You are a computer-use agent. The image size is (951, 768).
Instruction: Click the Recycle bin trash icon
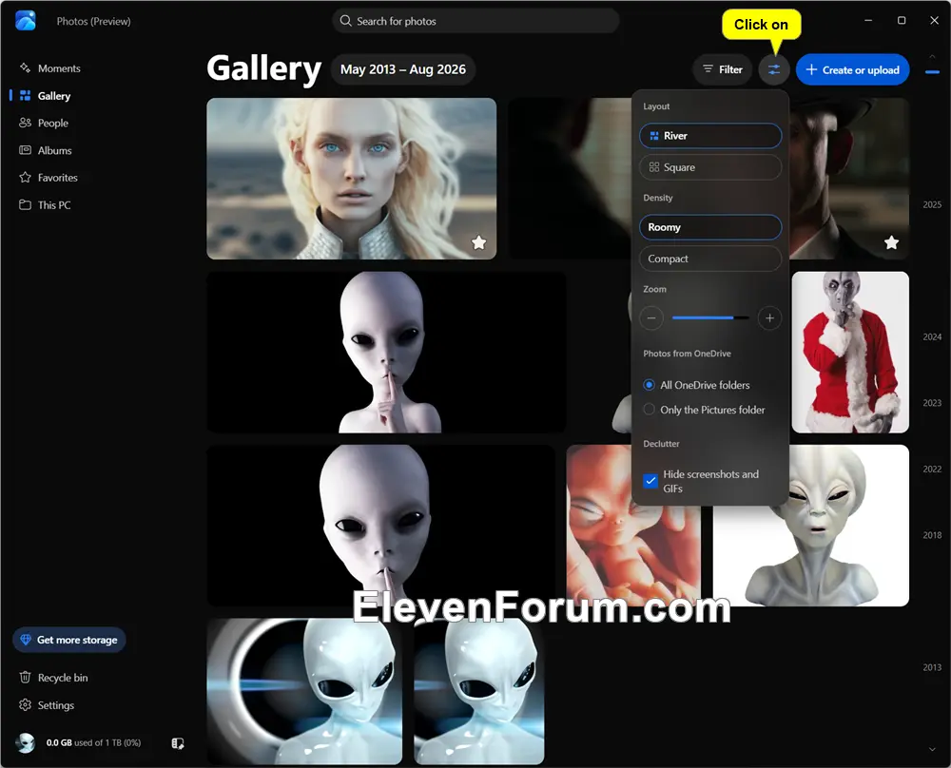[x=25, y=678]
